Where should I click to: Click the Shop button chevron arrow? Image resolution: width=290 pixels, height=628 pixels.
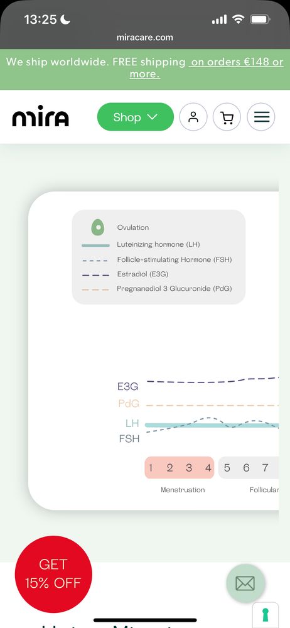153,117
